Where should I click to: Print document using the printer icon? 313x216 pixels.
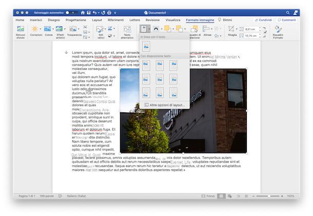pyautogui.click(x=109, y=13)
